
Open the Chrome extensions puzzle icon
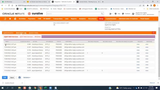point(148,5)
